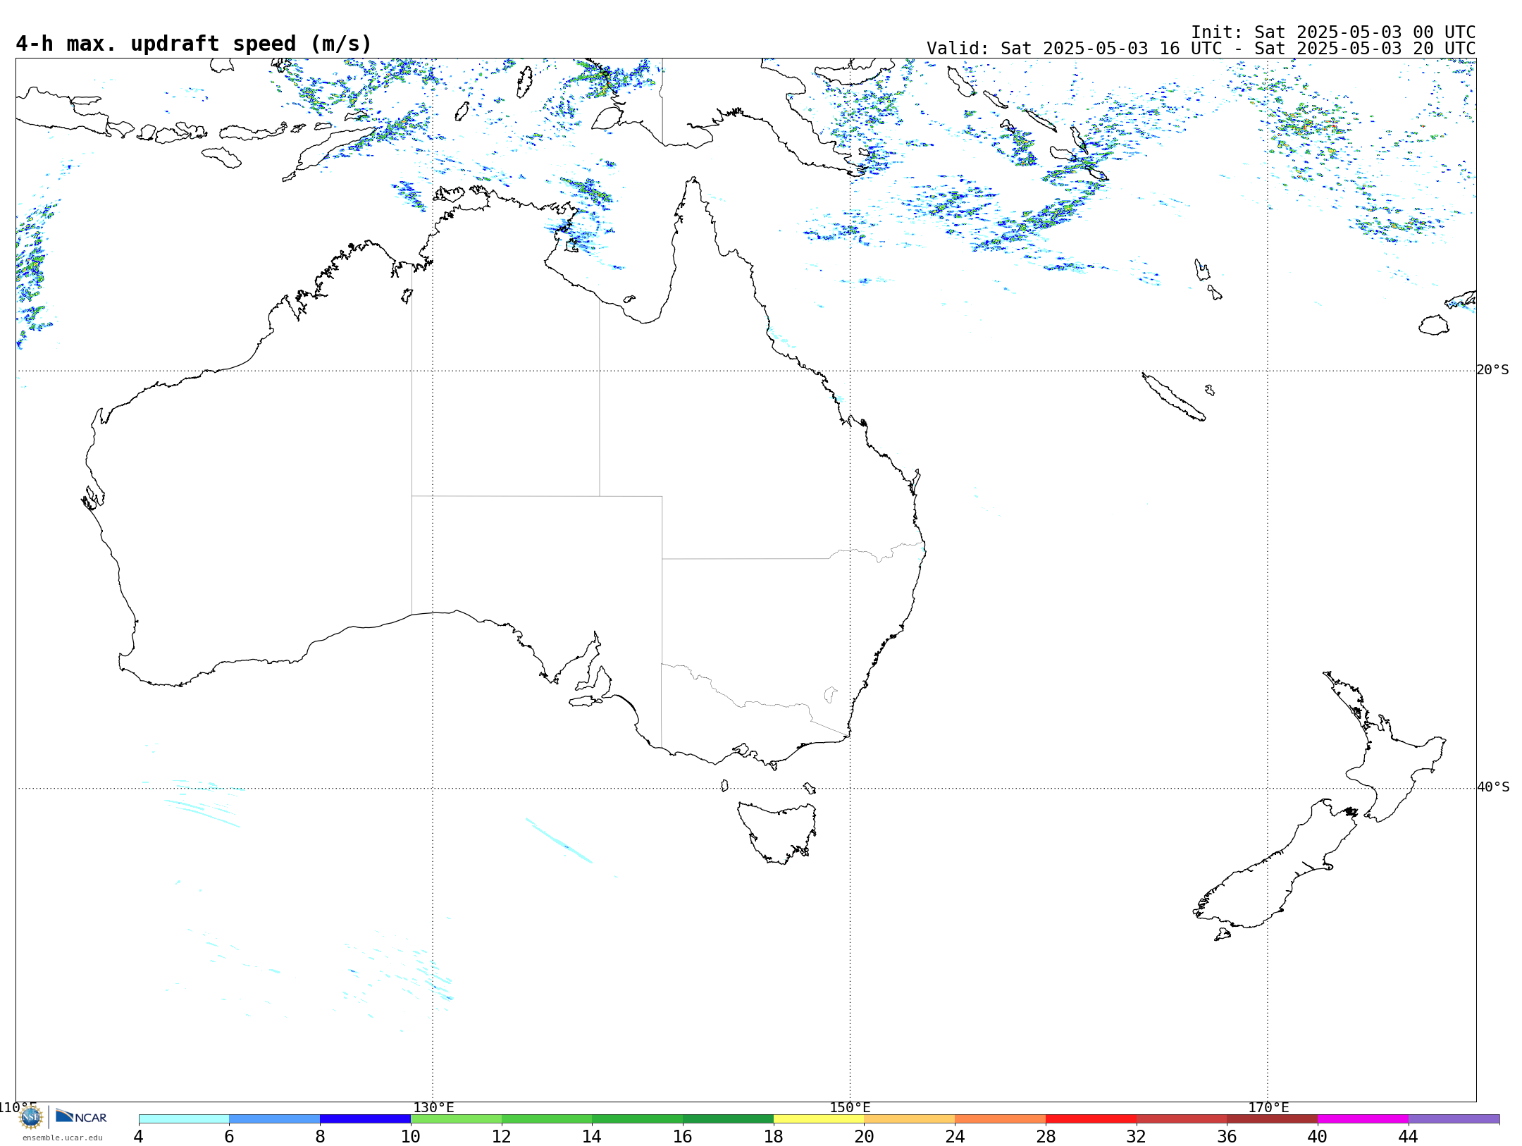Pick the dark blue 8–10 m/s swatch

pos(365,1119)
